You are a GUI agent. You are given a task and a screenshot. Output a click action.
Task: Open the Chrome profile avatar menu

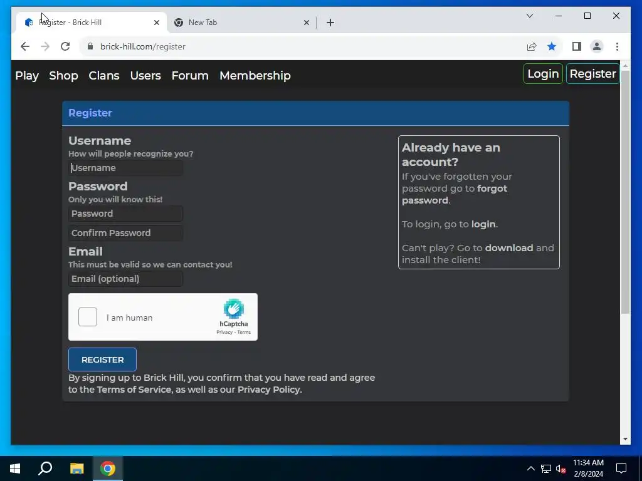597,46
